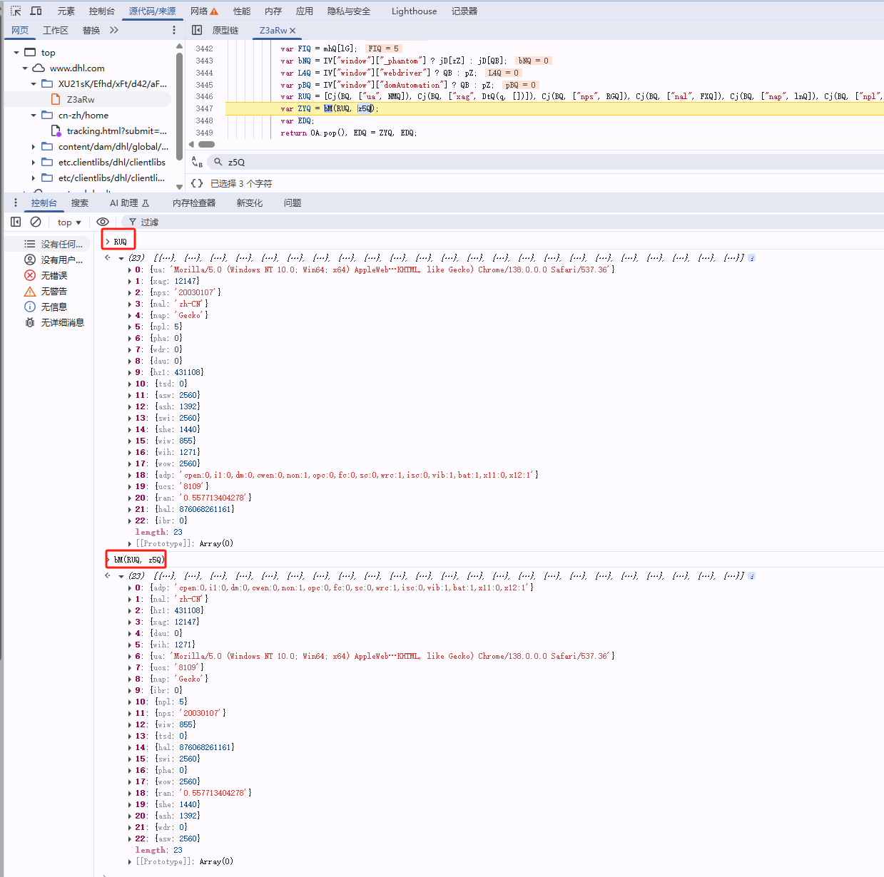
Task: Click the horizontal code scrollbar
Action: 207,144
